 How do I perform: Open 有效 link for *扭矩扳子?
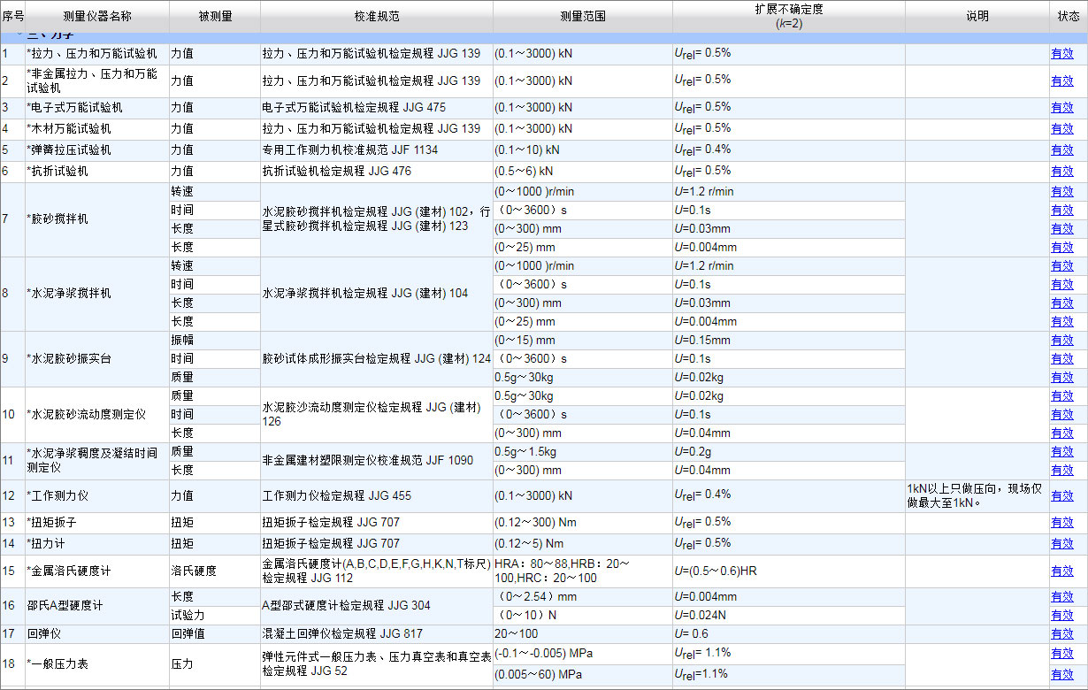pos(1061,523)
